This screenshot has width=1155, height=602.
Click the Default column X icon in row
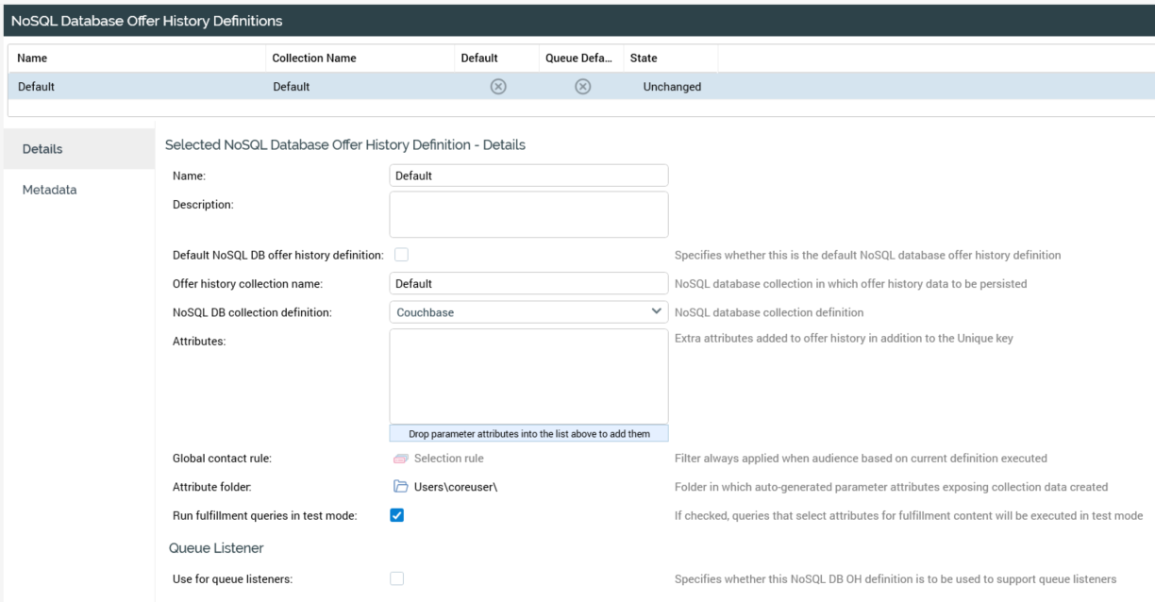[x=499, y=87]
